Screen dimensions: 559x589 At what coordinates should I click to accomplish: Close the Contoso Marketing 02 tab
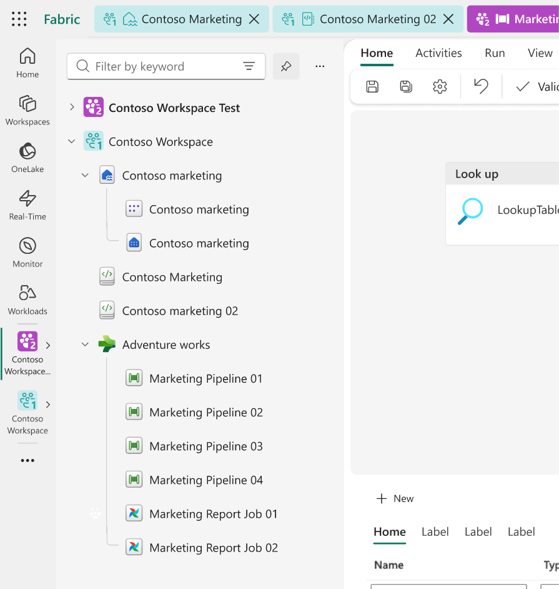448,19
